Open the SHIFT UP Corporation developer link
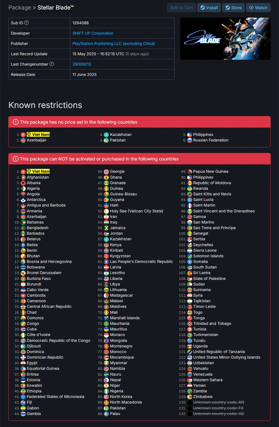 click(93, 33)
